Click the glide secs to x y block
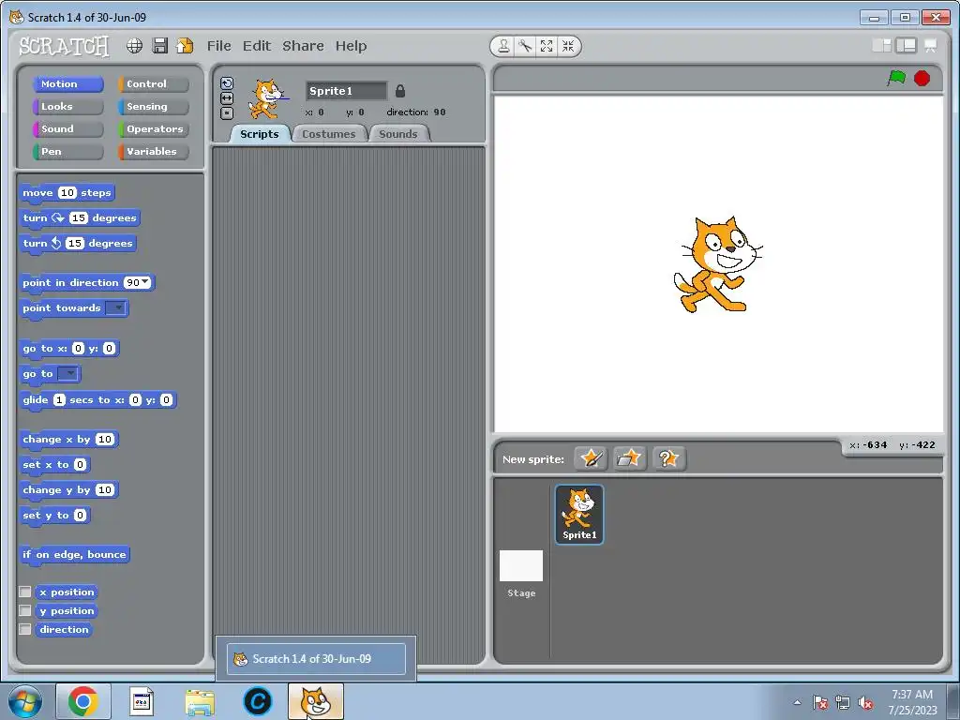 97,399
